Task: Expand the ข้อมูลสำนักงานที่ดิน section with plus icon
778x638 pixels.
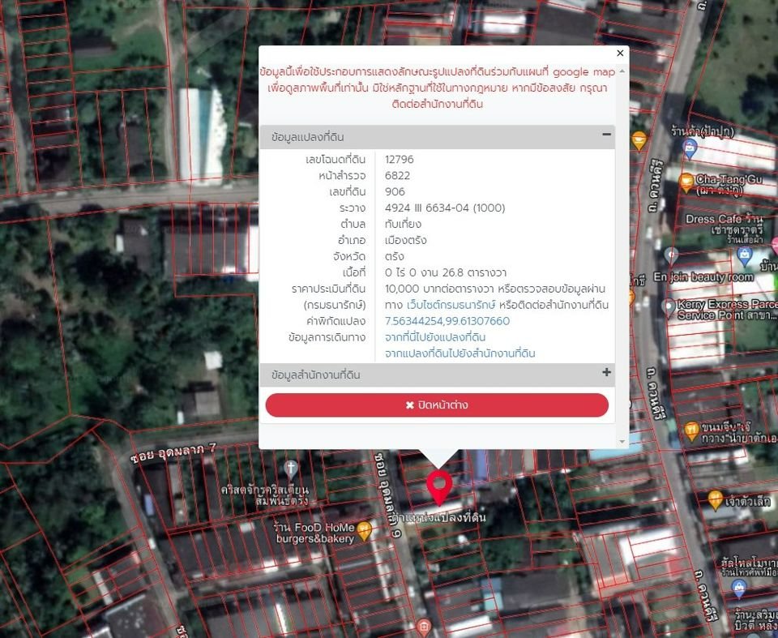Action: (x=606, y=372)
